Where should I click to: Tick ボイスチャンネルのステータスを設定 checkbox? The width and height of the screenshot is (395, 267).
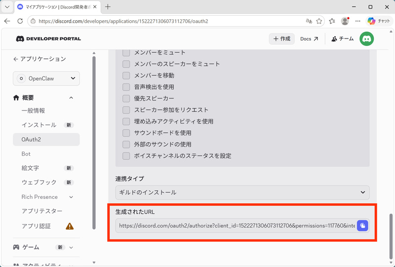click(x=126, y=156)
